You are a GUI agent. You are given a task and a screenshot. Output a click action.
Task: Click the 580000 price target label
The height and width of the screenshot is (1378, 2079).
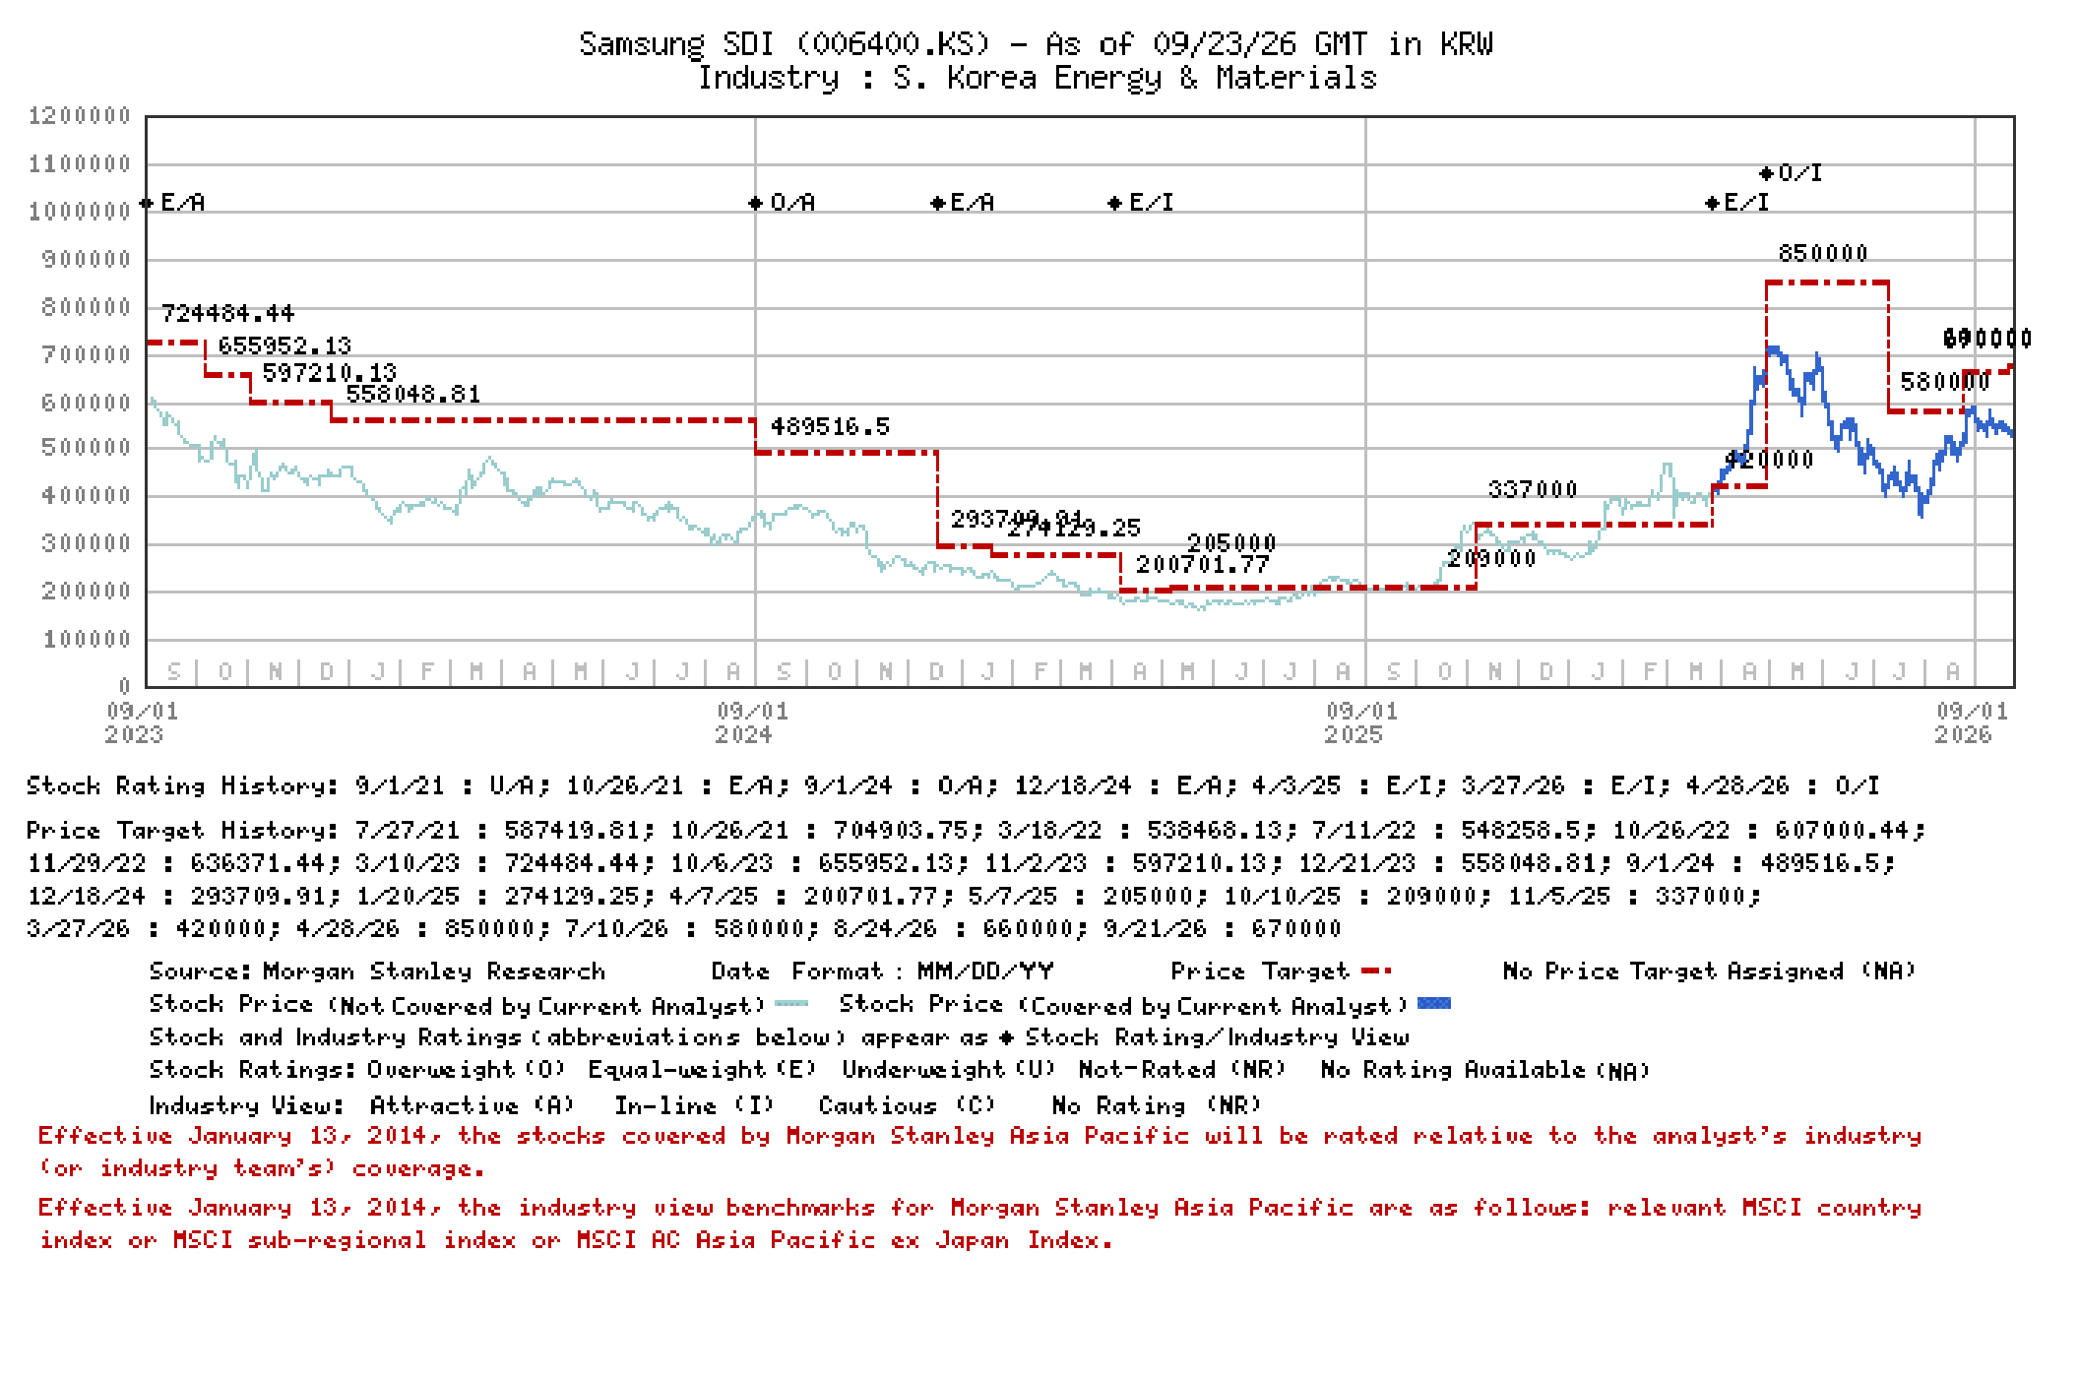[x=1944, y=382]
